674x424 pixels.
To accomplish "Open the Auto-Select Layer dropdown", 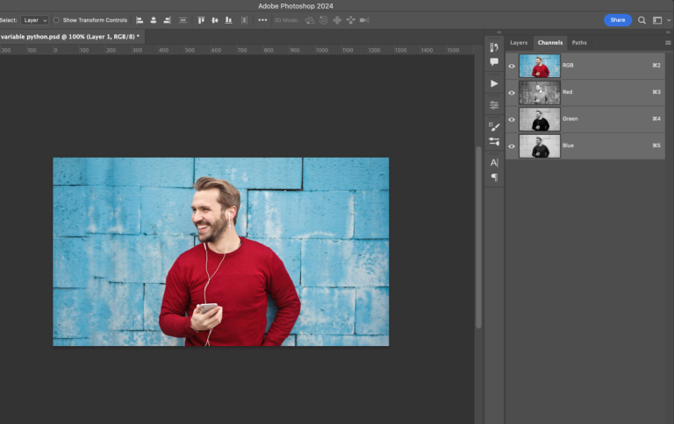I will tap(35, 20).
